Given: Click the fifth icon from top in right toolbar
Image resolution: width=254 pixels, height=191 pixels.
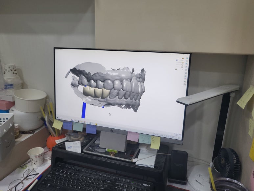Looking at the screenshot, I should click(186, 70).
